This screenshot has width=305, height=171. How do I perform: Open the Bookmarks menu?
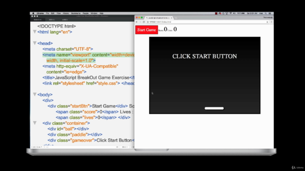tap(76, 13)
